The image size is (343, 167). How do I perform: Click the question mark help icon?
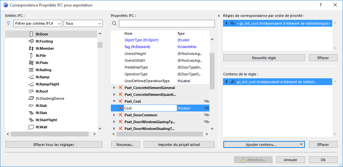click(321, 5)
